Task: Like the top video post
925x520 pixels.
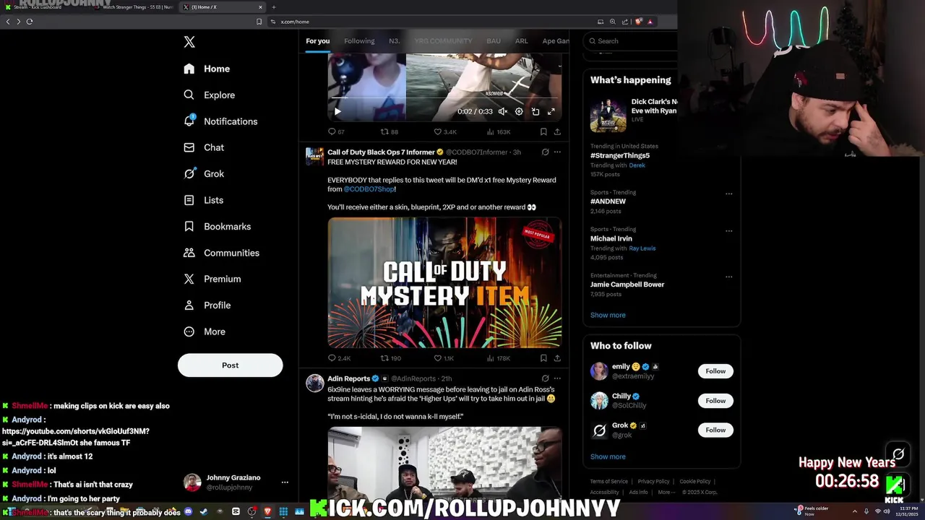Action: pos(445,131)
